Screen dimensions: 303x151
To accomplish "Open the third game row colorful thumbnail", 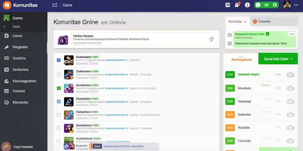I will point(69,88).
